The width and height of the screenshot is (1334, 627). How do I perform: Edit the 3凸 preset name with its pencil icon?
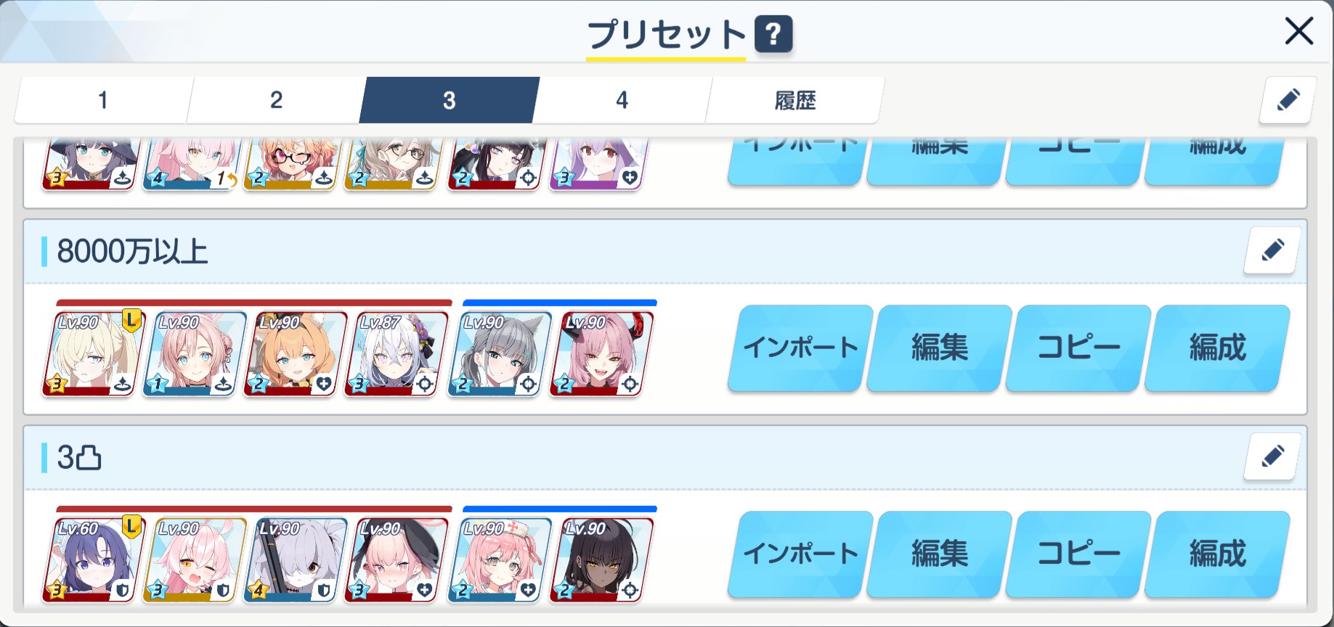pos(1272,456)
